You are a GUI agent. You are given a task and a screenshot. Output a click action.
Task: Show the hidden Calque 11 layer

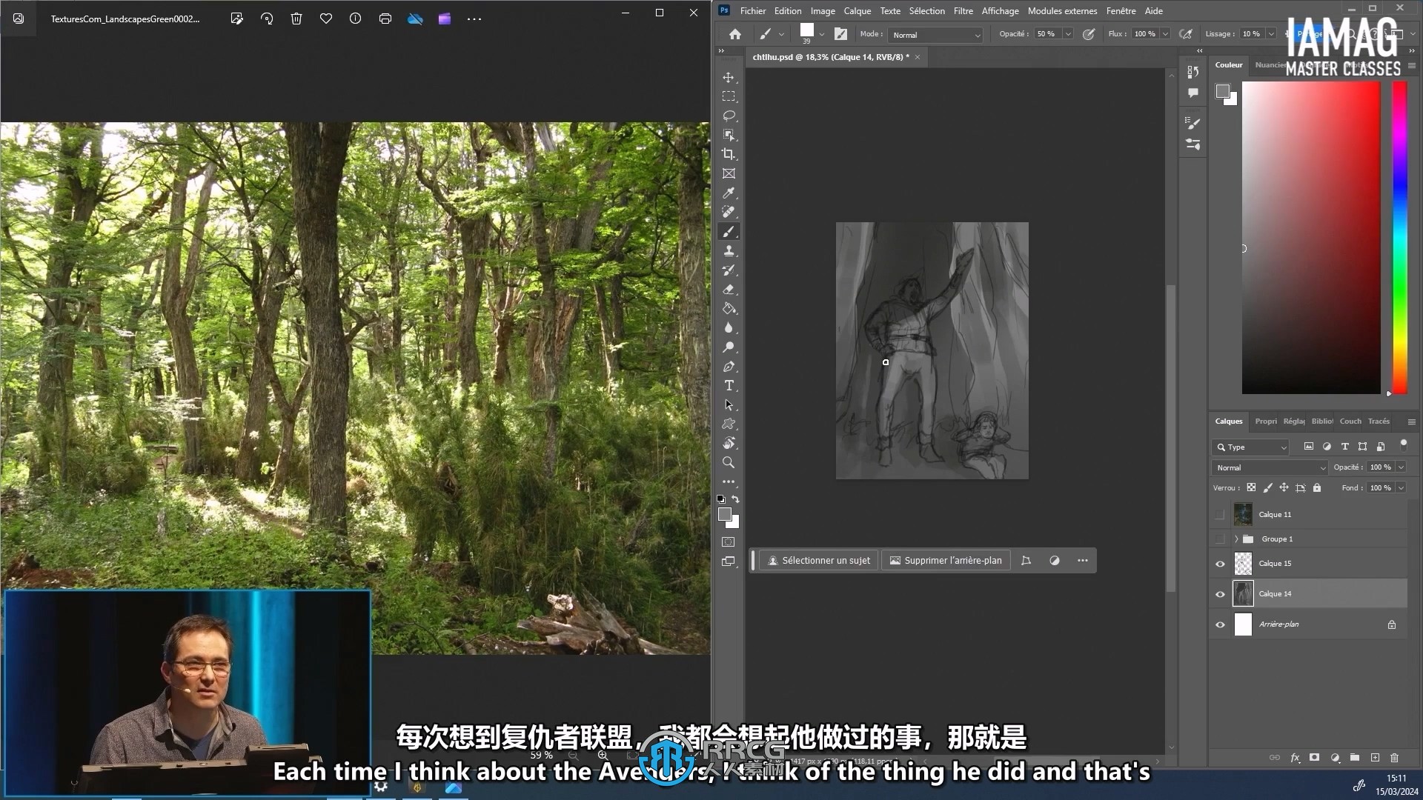pos(1220,515)
